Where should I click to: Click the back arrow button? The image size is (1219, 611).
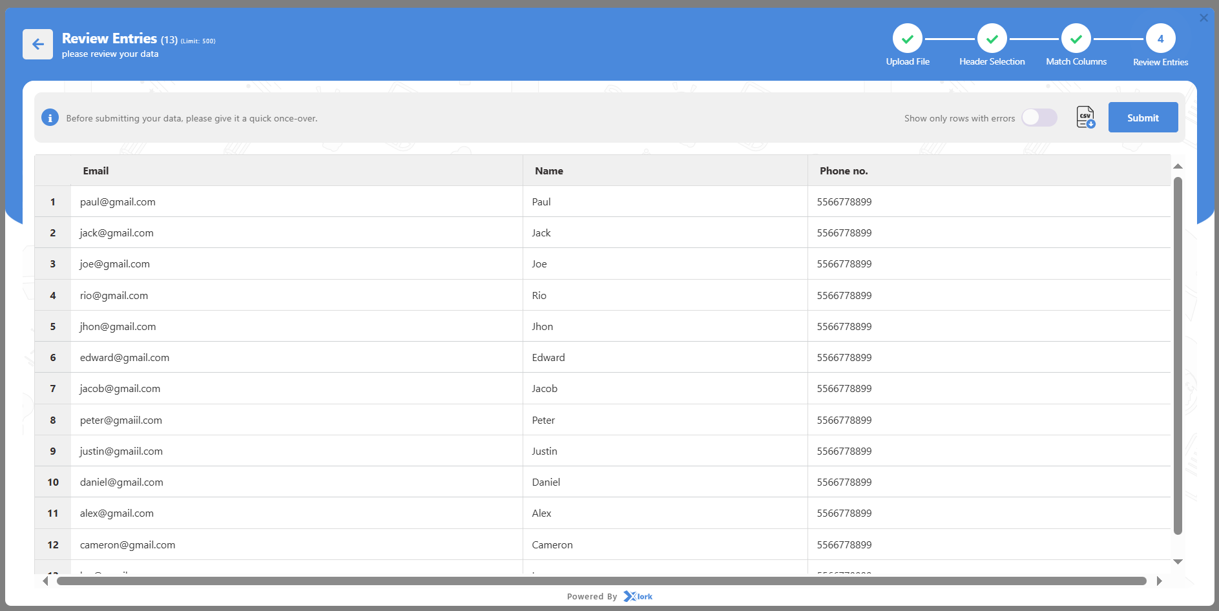coord(37,45)
